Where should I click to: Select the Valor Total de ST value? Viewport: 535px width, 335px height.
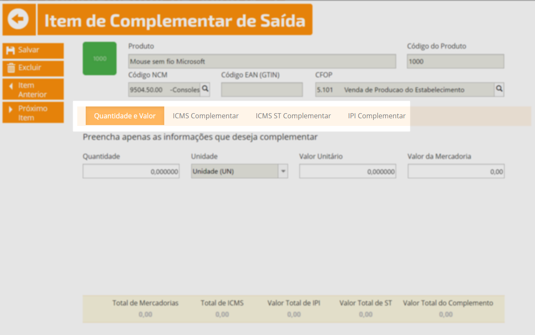[366, 314]
